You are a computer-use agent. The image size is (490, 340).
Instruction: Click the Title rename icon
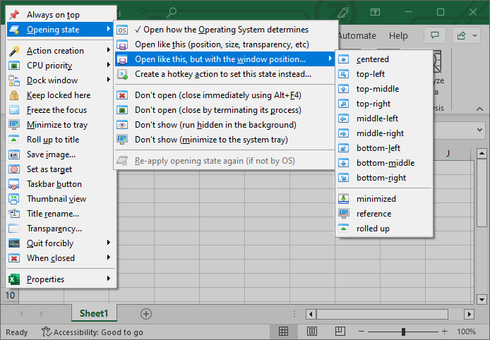pos(14,214)
